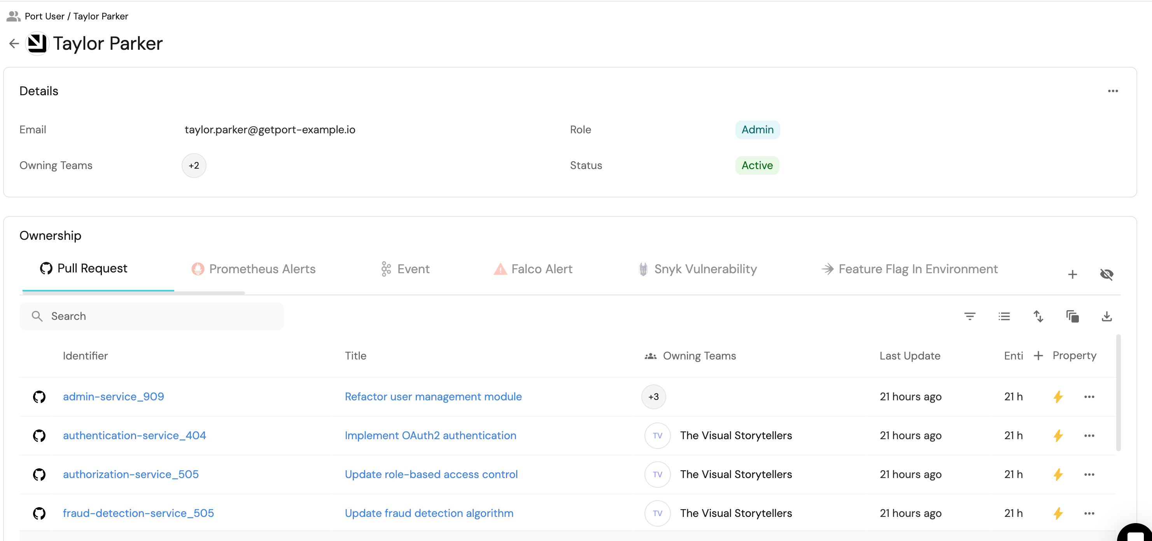The image size is (1152, 541).
Task: Add a new ownership tab with plus
Action: click(1072, 274)
